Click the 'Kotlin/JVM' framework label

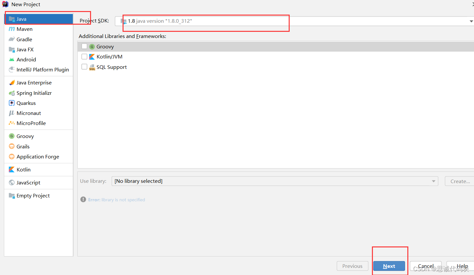tap(110, 57)
